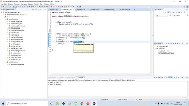The width and height of the screenshot is (189, 106).
Task: Click the Open Perspective icon
Action: tap(184, 7)
